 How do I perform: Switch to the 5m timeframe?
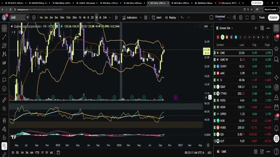(56, 17)
